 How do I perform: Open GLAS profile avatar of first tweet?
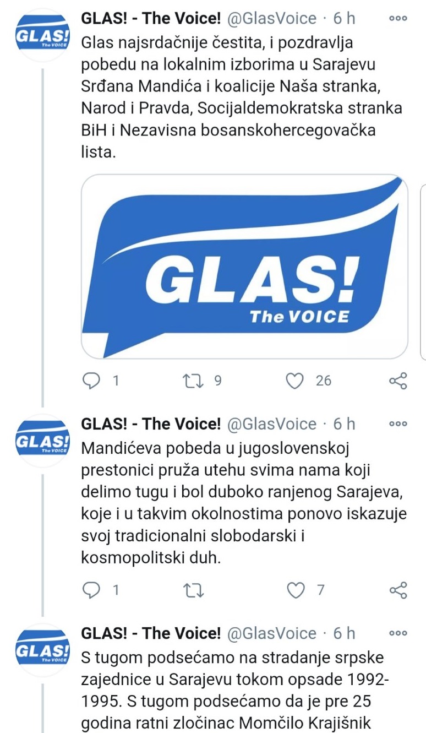(x=42, y=35)
